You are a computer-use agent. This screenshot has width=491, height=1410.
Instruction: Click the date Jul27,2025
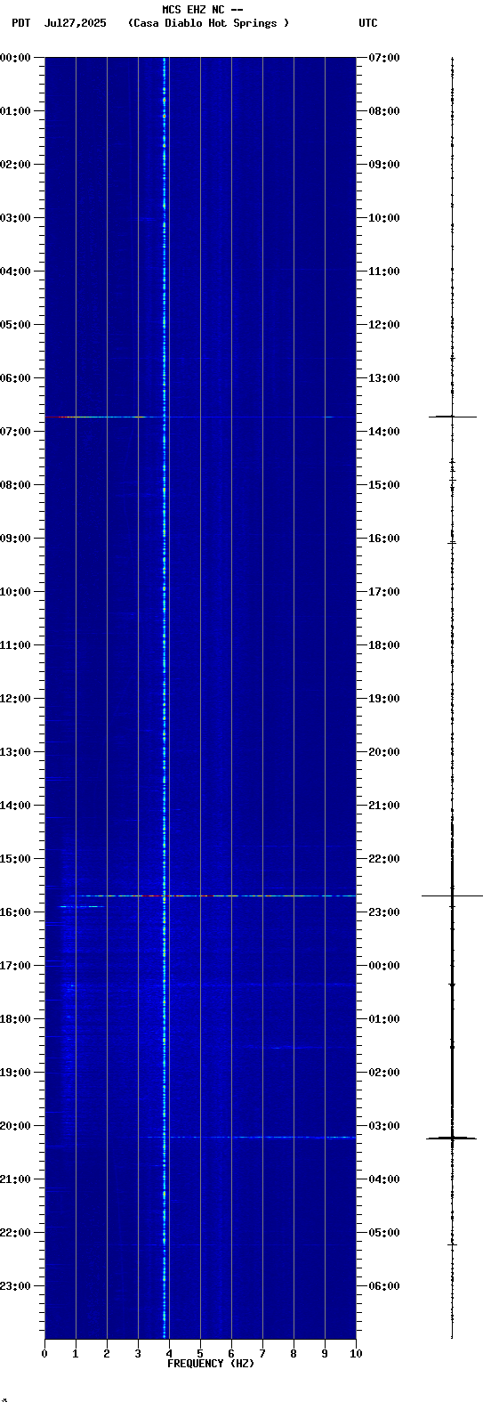point(75,23)
